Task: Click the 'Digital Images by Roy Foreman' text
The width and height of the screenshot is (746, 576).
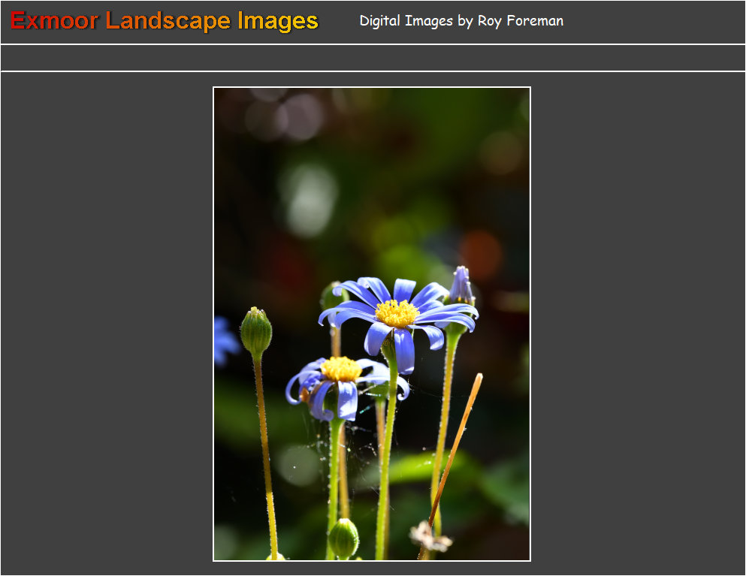Action: [x=461, y=21]
